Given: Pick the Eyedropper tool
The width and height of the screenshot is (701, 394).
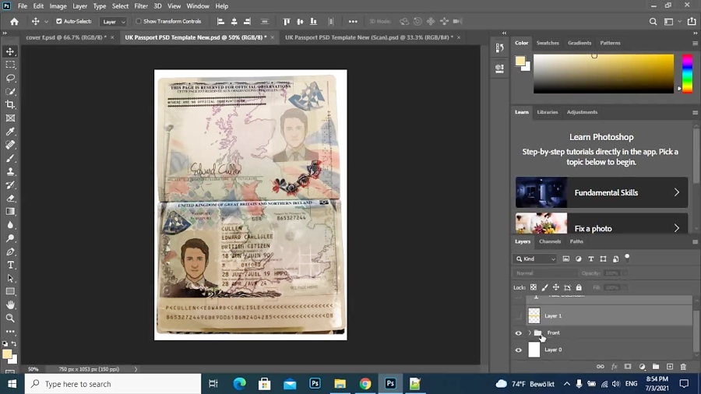Looking at the screenshot, I should (x=11, y=132).
